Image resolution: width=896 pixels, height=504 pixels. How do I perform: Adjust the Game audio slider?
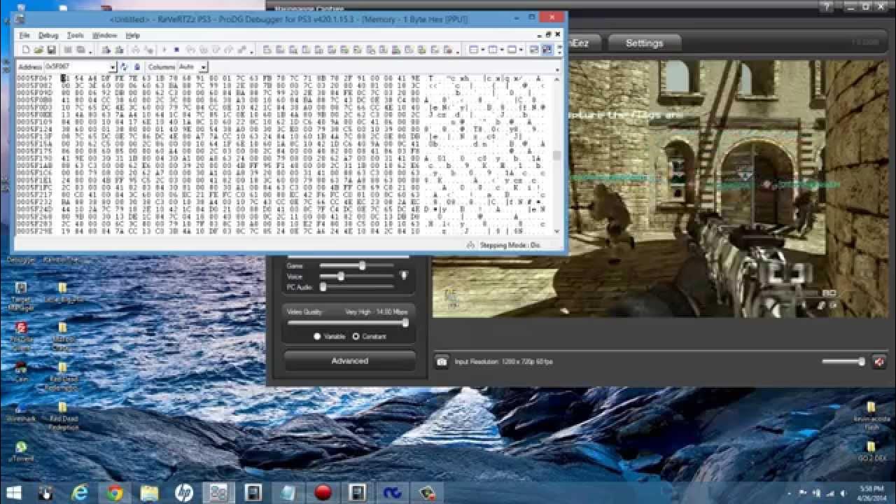click(x=357, y=266)
